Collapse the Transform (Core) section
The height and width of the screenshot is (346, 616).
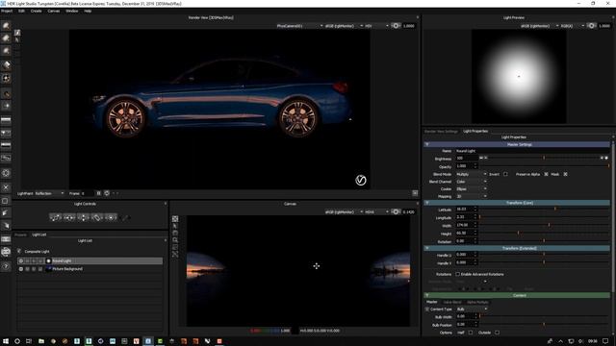[x=427, y=203]
